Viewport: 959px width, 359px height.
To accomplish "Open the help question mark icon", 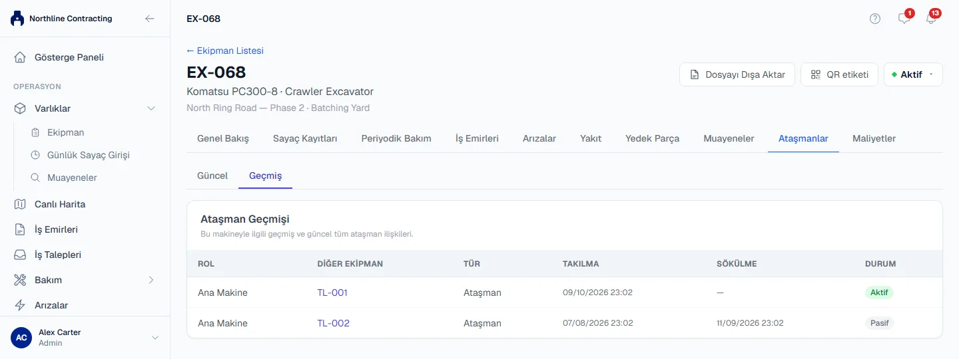I will 875,19.
